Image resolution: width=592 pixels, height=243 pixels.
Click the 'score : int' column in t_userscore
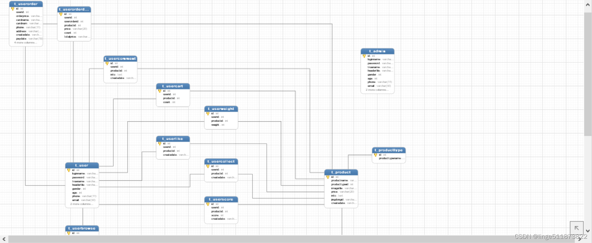(217, 215)
